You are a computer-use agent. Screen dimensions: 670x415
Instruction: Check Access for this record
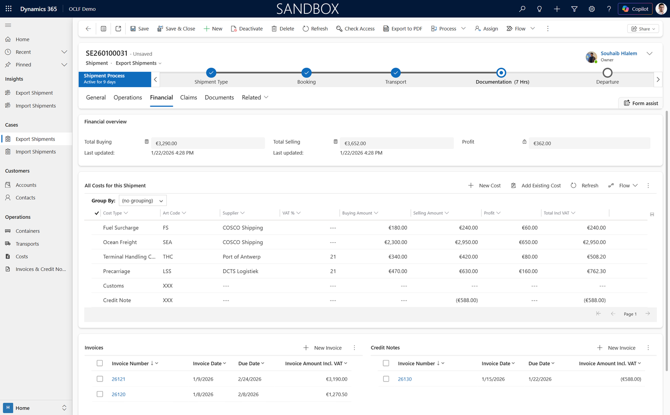355,28
